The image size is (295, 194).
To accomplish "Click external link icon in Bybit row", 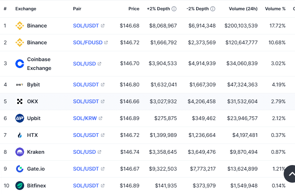I will click(102, 85).
